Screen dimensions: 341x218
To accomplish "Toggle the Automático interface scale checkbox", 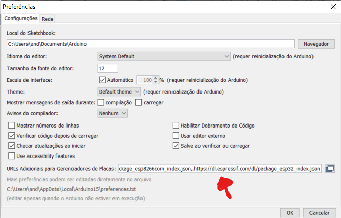I will point(102,80).
